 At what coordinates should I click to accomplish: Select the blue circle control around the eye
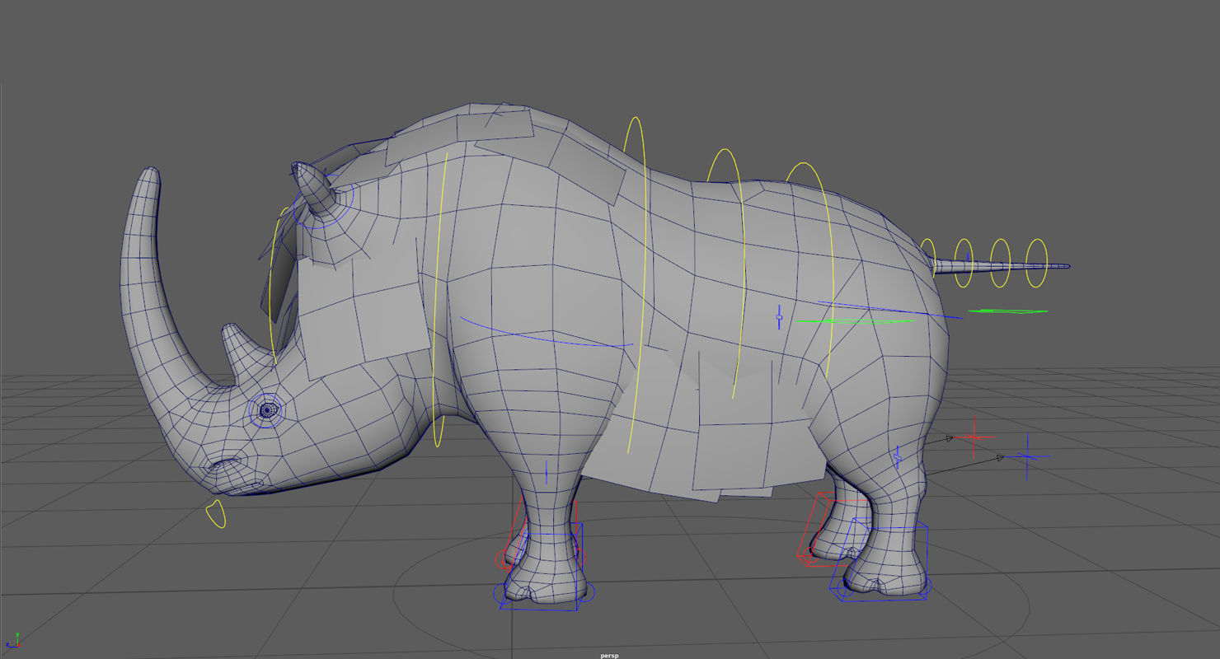click(x=267, y=409)
